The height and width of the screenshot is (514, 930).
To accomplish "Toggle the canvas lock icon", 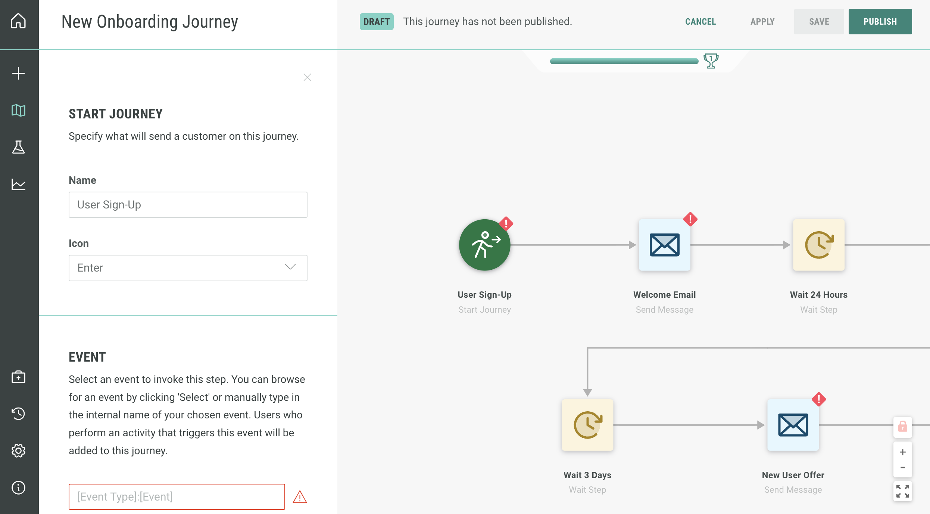I will tap(902, 426).
